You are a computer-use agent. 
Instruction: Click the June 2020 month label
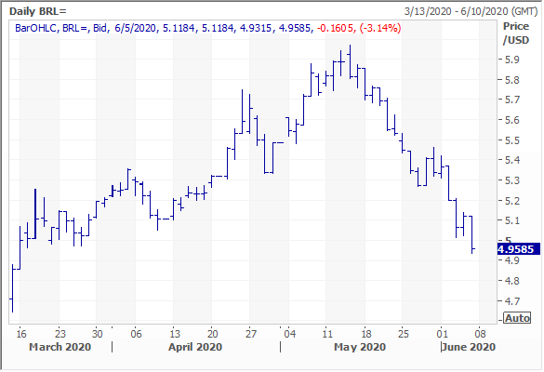(x=469, y=347)
